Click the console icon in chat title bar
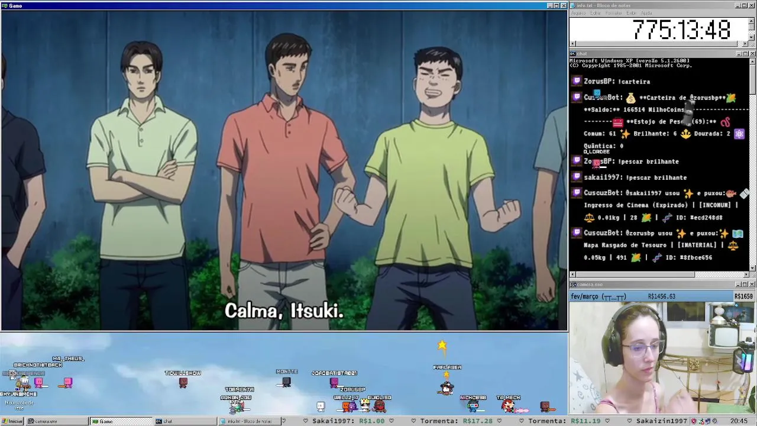 (x=573, y=54)
